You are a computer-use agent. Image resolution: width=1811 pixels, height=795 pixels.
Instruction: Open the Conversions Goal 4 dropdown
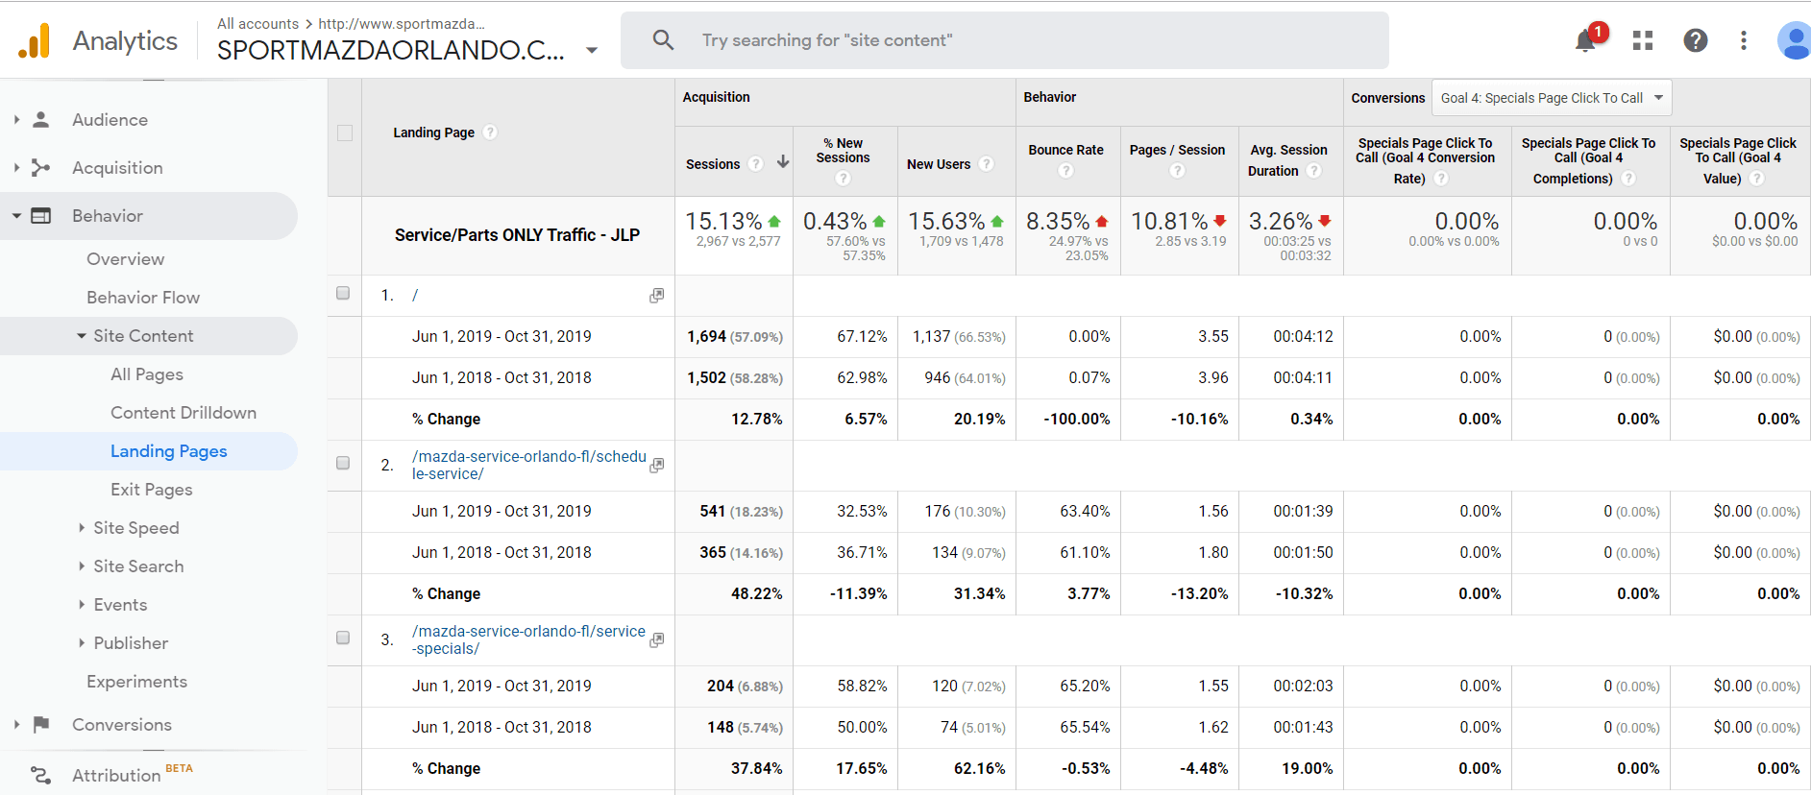(1552, 98)
